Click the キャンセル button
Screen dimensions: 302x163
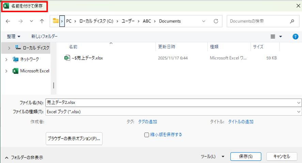pos(282,157)
